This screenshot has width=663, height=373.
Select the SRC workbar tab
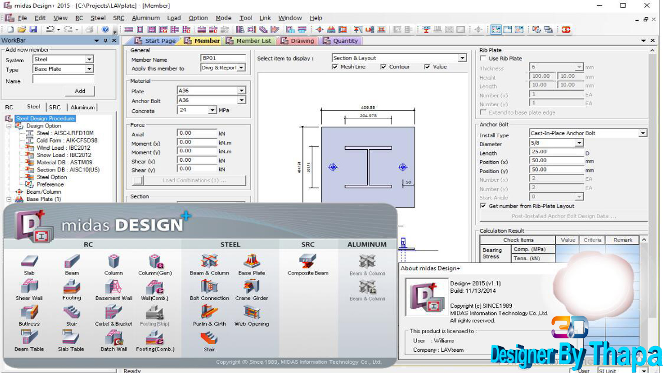pos(54,107)
